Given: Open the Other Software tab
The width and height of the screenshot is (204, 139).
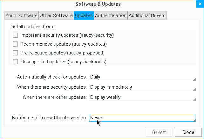Looking at the screenshot, I should pos(56,16).
